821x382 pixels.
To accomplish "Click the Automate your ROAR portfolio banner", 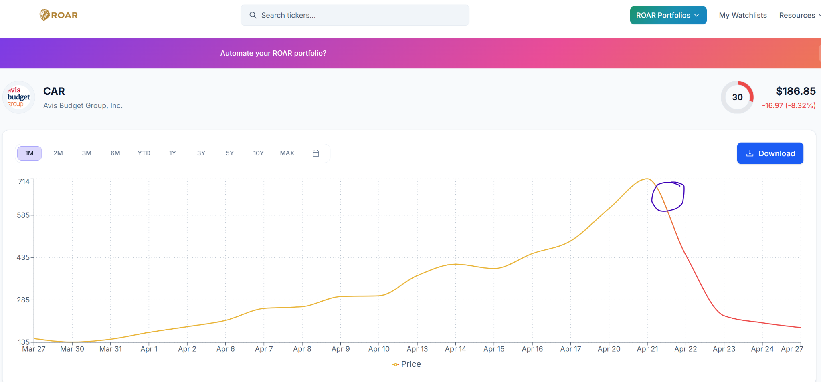I will [273, 53].
